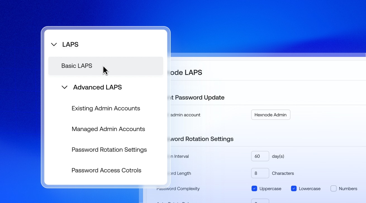Click the rotation interval field showing 60
The height and width of the screenshot is (203, 366).
pyautogui.click(x=260, y=156)
